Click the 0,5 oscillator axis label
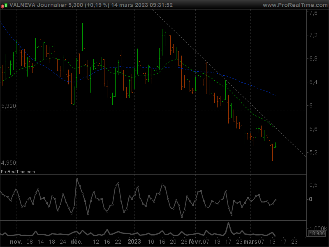 click(x=313, y=185)
